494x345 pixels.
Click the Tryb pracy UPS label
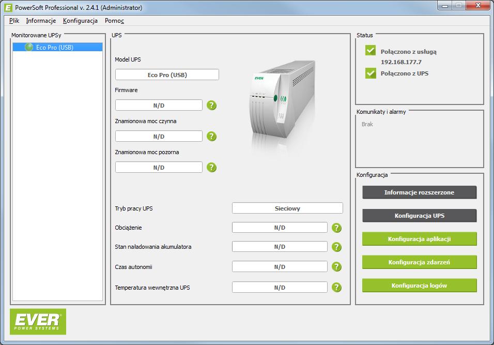click(x=134, y=208)
